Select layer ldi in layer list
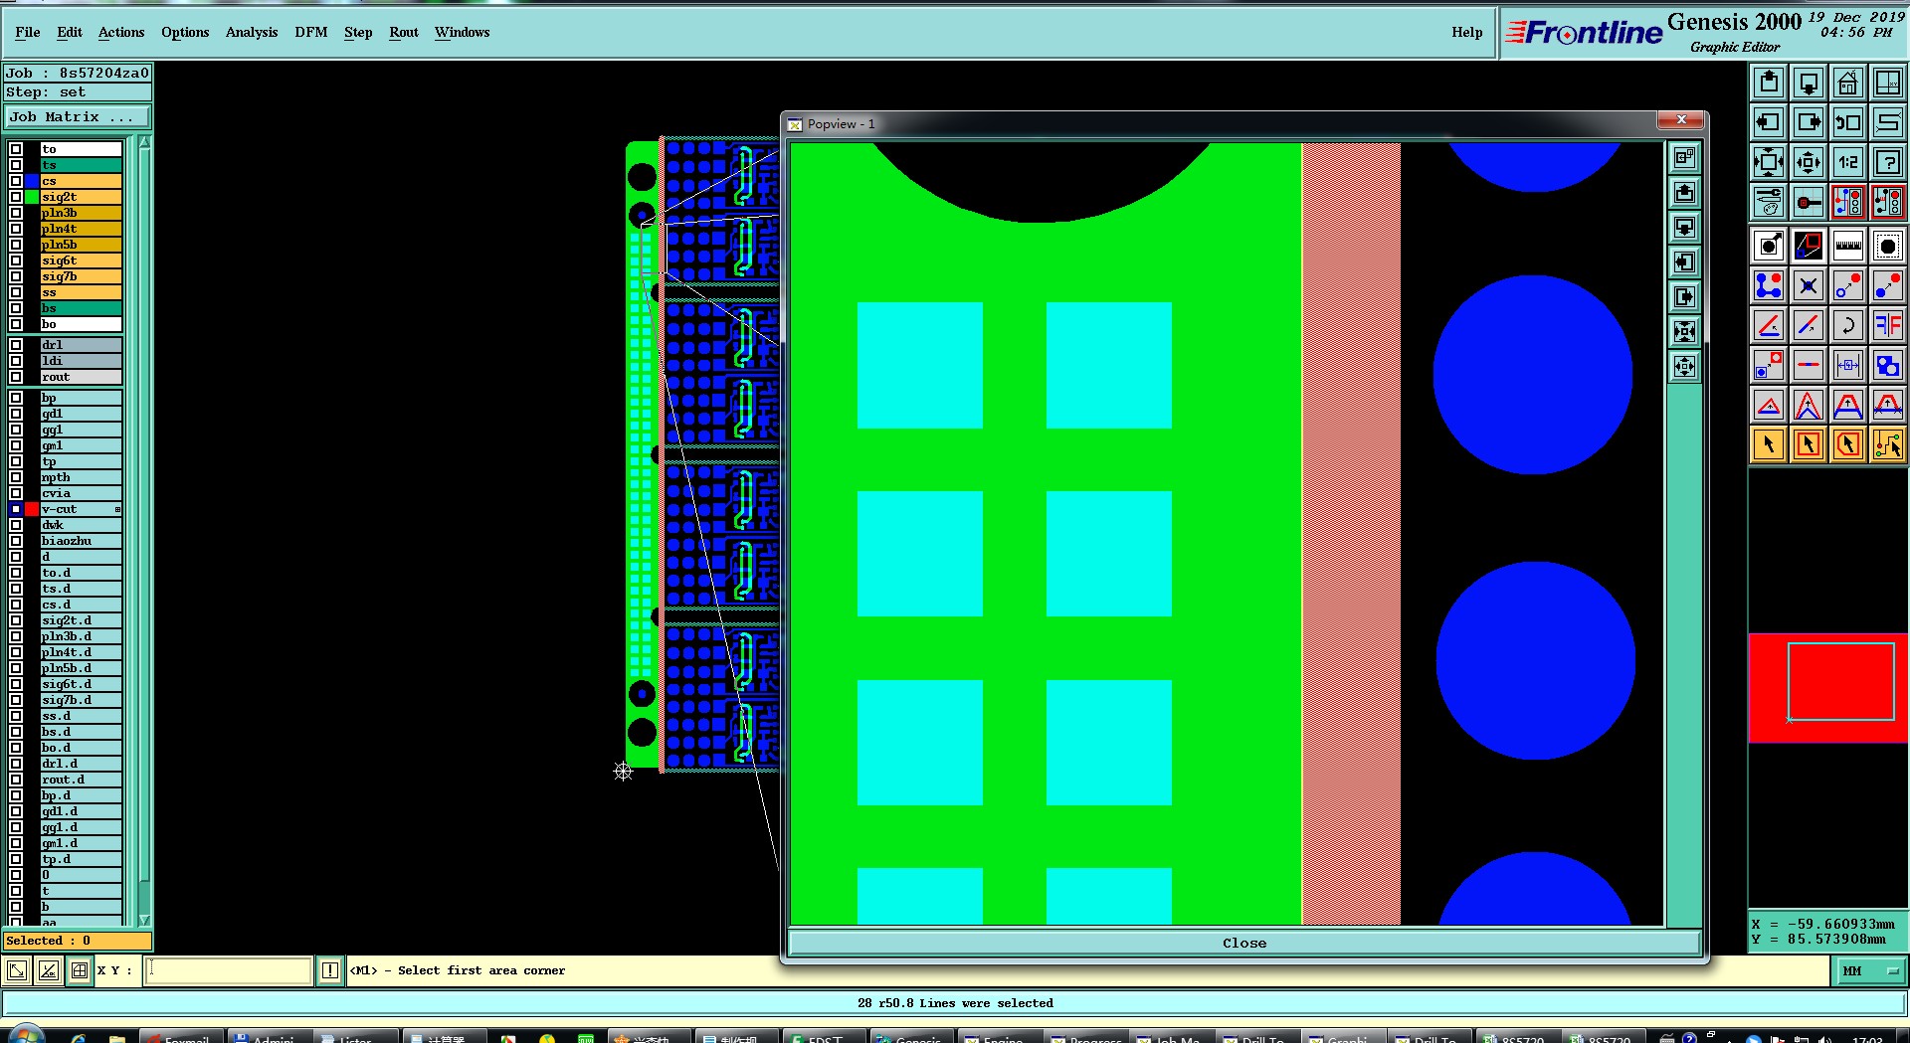This screenshot has width=1910, height=1043. [81, 361]
